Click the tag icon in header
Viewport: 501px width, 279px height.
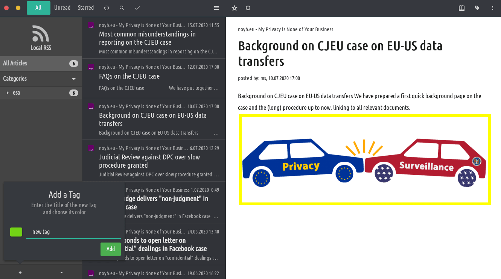[x=477, y=8]
